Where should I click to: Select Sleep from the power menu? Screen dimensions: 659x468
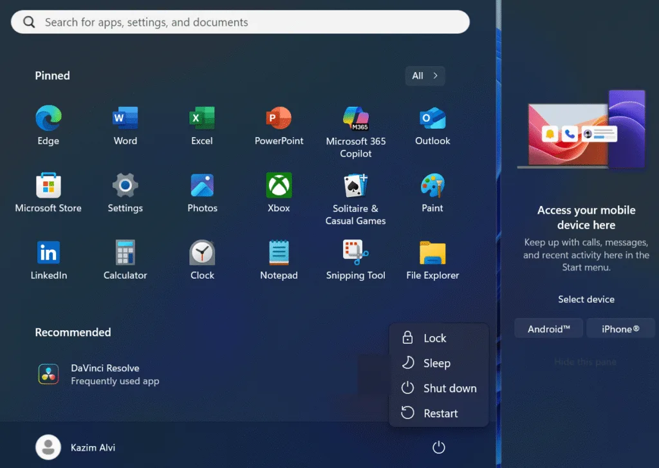(x=437, y=364)
